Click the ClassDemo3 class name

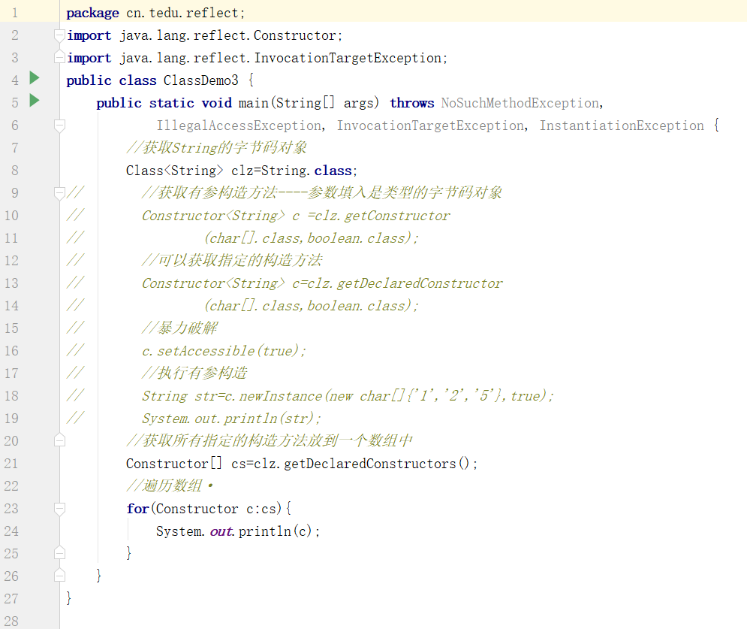(201, 80)
